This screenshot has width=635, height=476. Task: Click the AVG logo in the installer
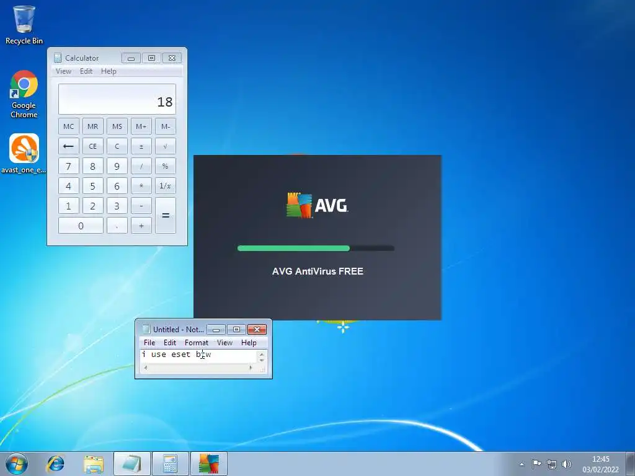[317, 206]
